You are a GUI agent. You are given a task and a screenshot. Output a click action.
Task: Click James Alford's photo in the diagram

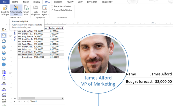point(98,54)
